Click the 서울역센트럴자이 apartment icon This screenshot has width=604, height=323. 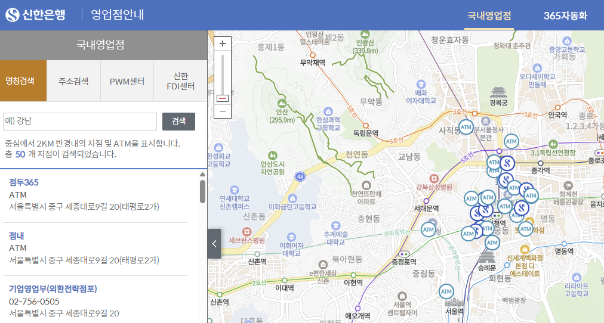point(402,296)
